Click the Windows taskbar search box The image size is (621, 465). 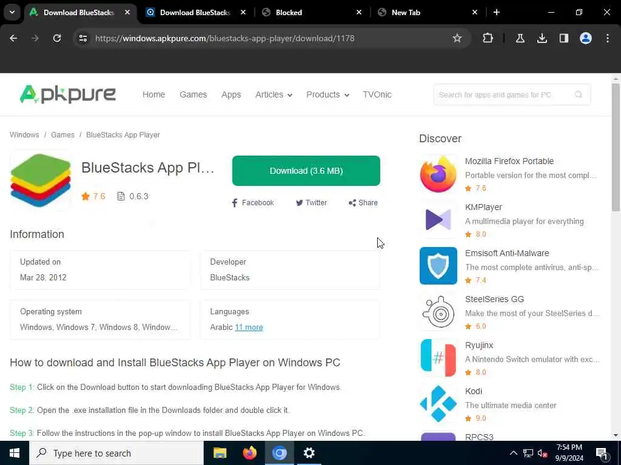click(x=116, y=453)
